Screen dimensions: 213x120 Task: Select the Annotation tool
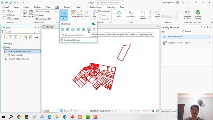tap(131, 14)
